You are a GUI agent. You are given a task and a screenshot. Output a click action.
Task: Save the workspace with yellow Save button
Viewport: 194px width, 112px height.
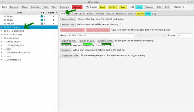click(123, 7)
